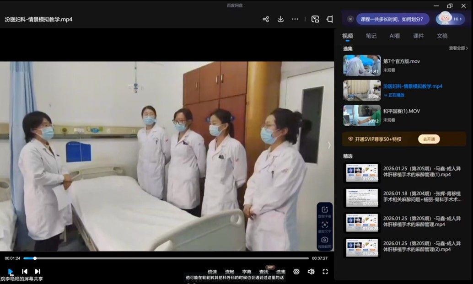
Task: Mute the video volume
Action: tap(311, 272)
